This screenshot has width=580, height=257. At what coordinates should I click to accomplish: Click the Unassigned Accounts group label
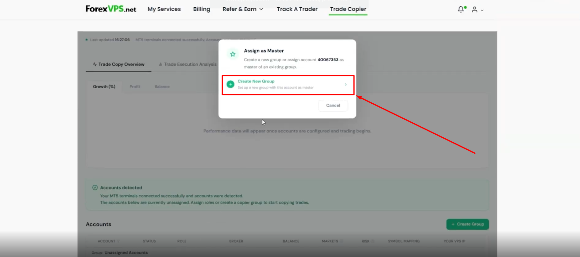click(x=126, y=253)
